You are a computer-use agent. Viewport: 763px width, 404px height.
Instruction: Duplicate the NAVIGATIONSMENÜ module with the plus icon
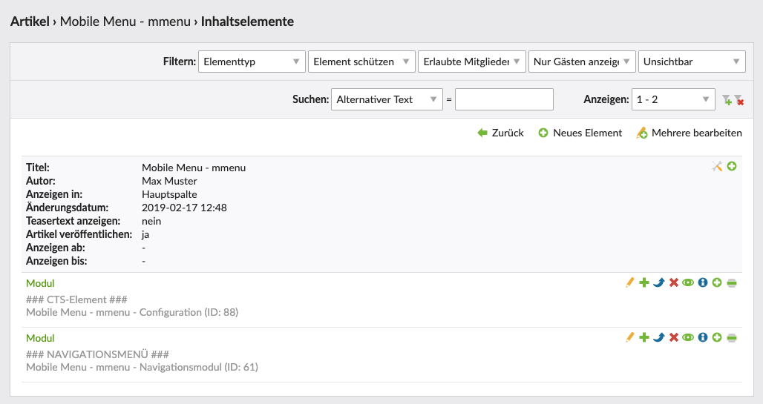point(644,337)
